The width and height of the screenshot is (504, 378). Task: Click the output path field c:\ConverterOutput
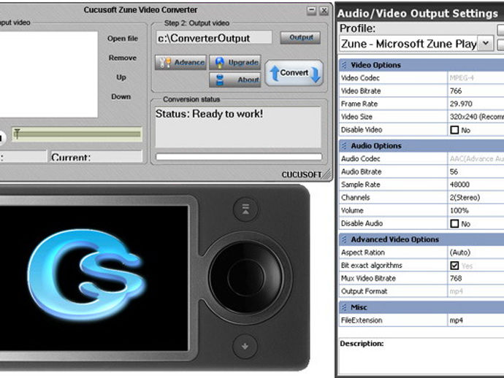214,38
